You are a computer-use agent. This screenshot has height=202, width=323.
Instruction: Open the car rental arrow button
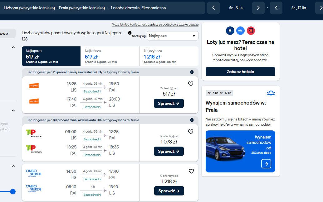pos(266,164)
